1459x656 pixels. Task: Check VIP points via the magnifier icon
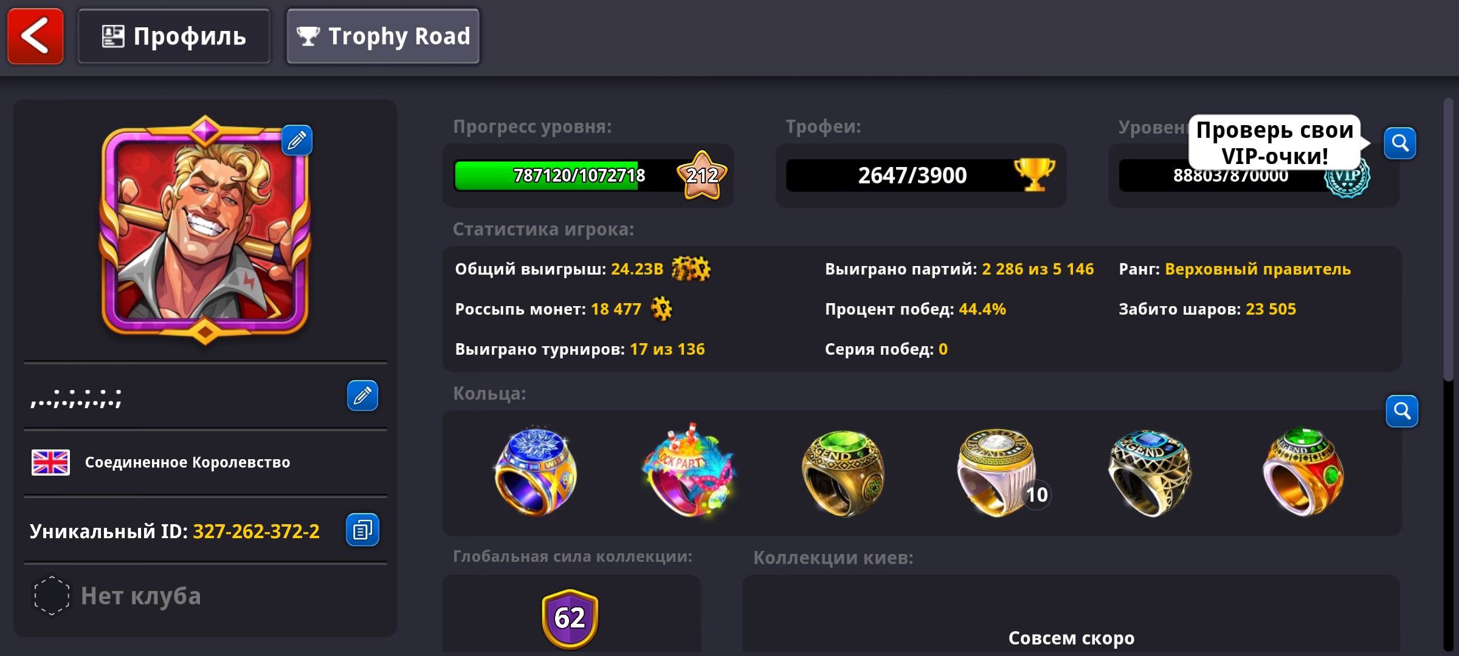[x=1400, y=143]
